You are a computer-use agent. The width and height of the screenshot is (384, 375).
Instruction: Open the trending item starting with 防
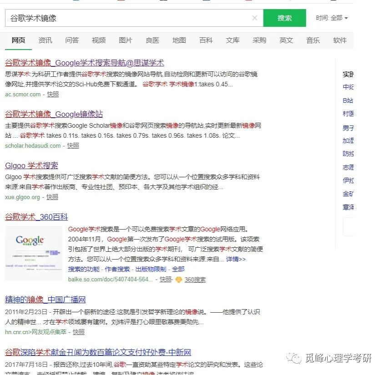348,154
